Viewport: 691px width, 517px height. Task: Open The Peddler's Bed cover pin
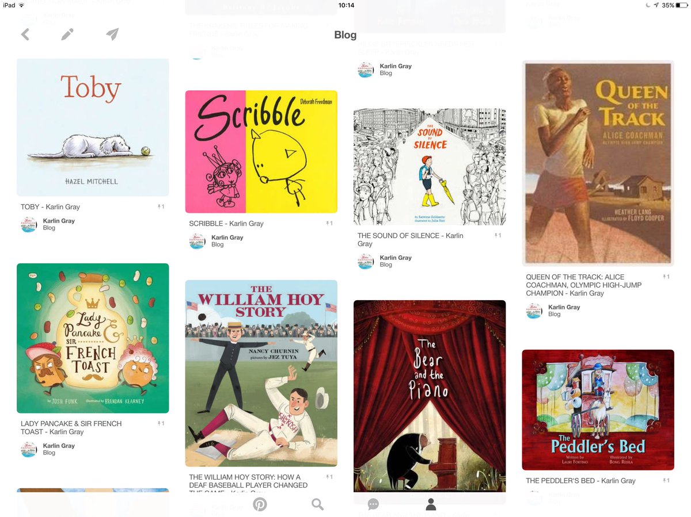pos(598,410)
